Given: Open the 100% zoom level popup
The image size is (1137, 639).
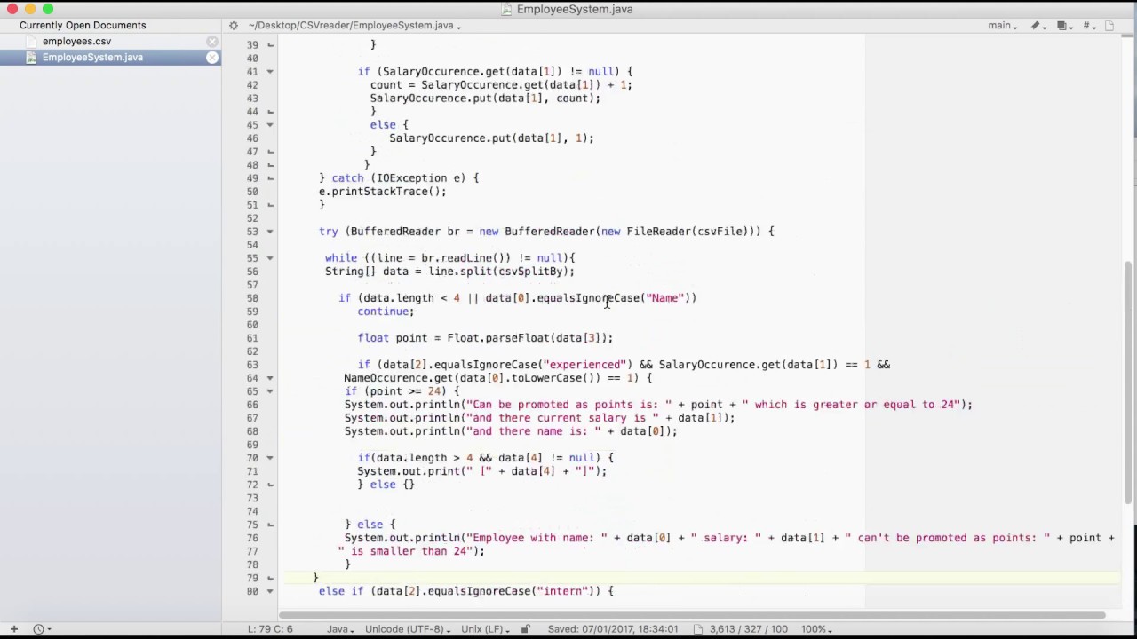Looking at the screenshot, I should tap(817, 629).
